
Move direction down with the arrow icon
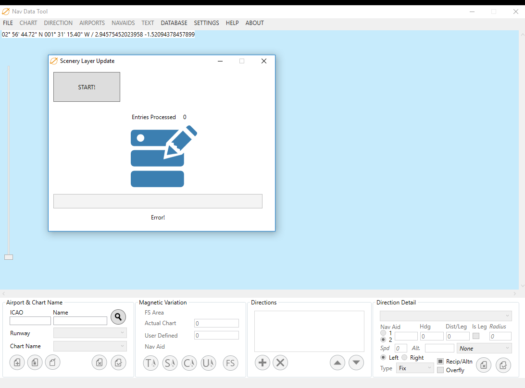(x=356, y=363)
